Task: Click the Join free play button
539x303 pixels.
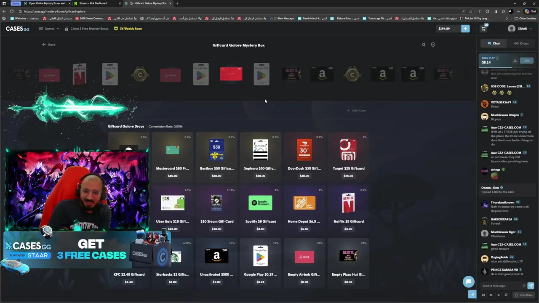Action: coord(527,61)
